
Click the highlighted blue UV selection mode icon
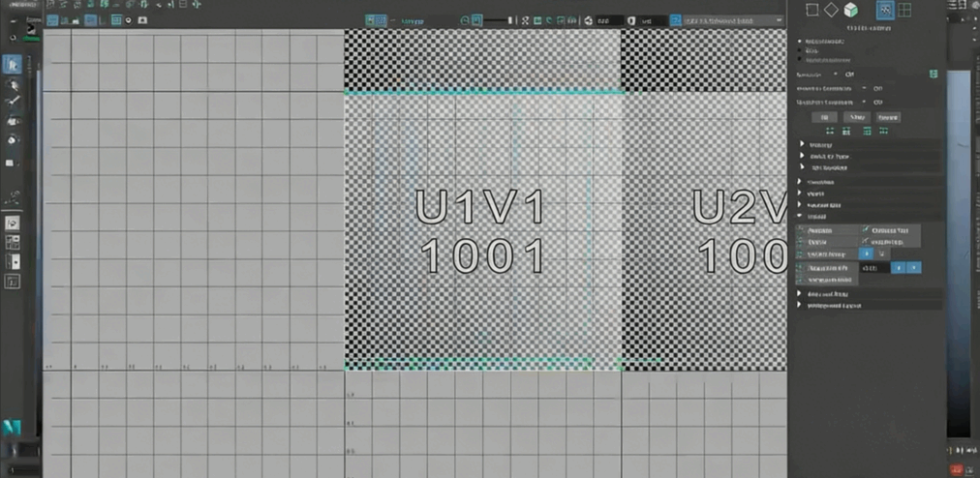[884, 11]
